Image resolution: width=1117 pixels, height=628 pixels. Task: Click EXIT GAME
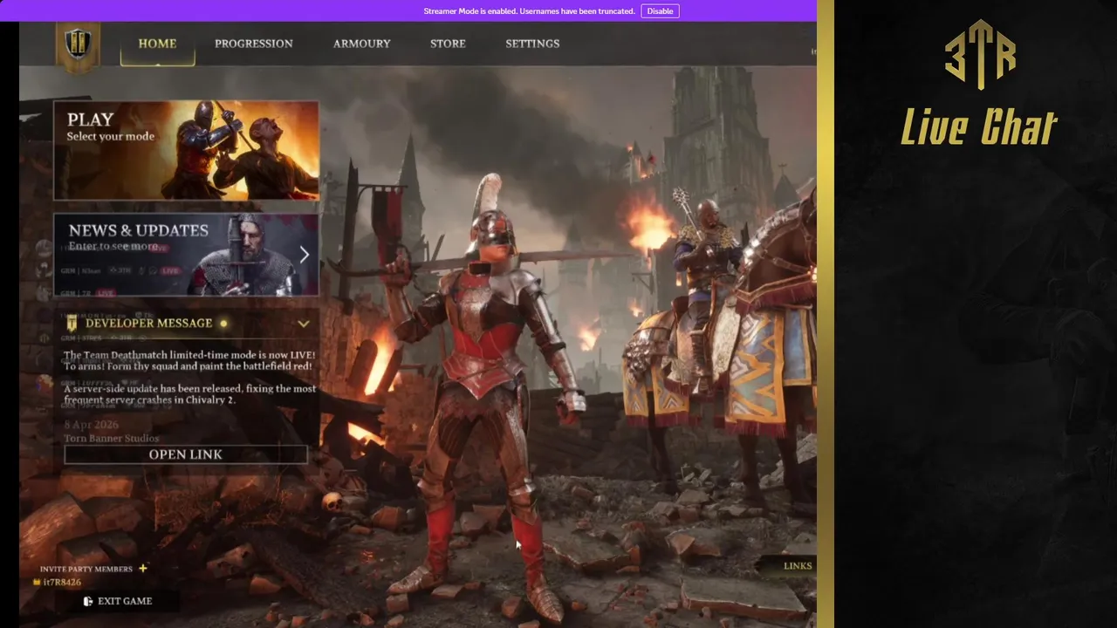pos(118,601)
